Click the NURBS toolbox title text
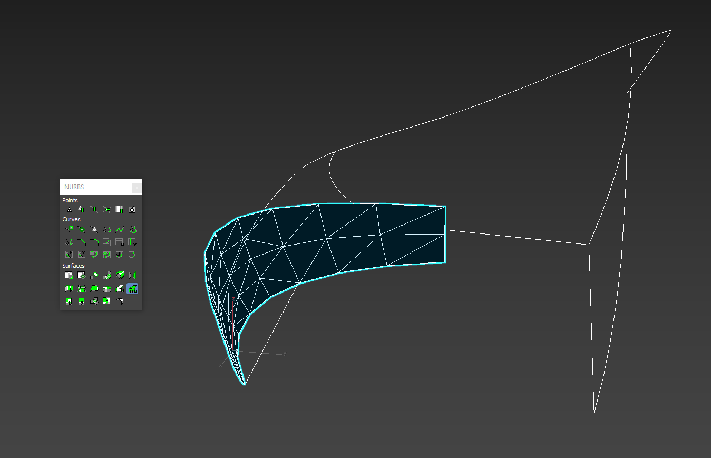This screenshot has width=711, height=458. click(x=74, y=187)
